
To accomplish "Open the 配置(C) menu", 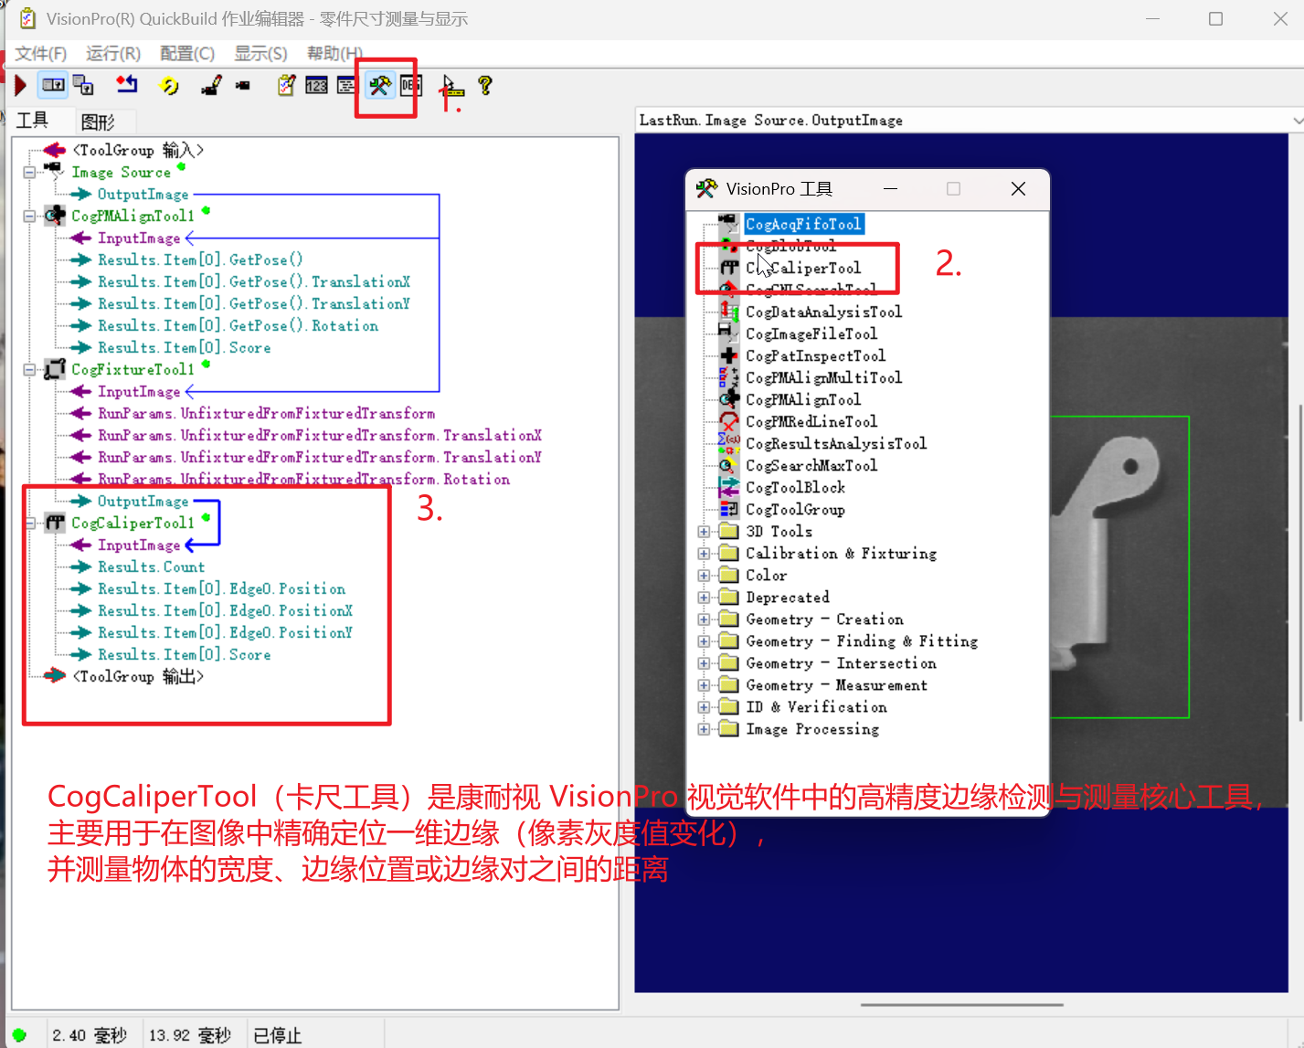I will 187,53.
